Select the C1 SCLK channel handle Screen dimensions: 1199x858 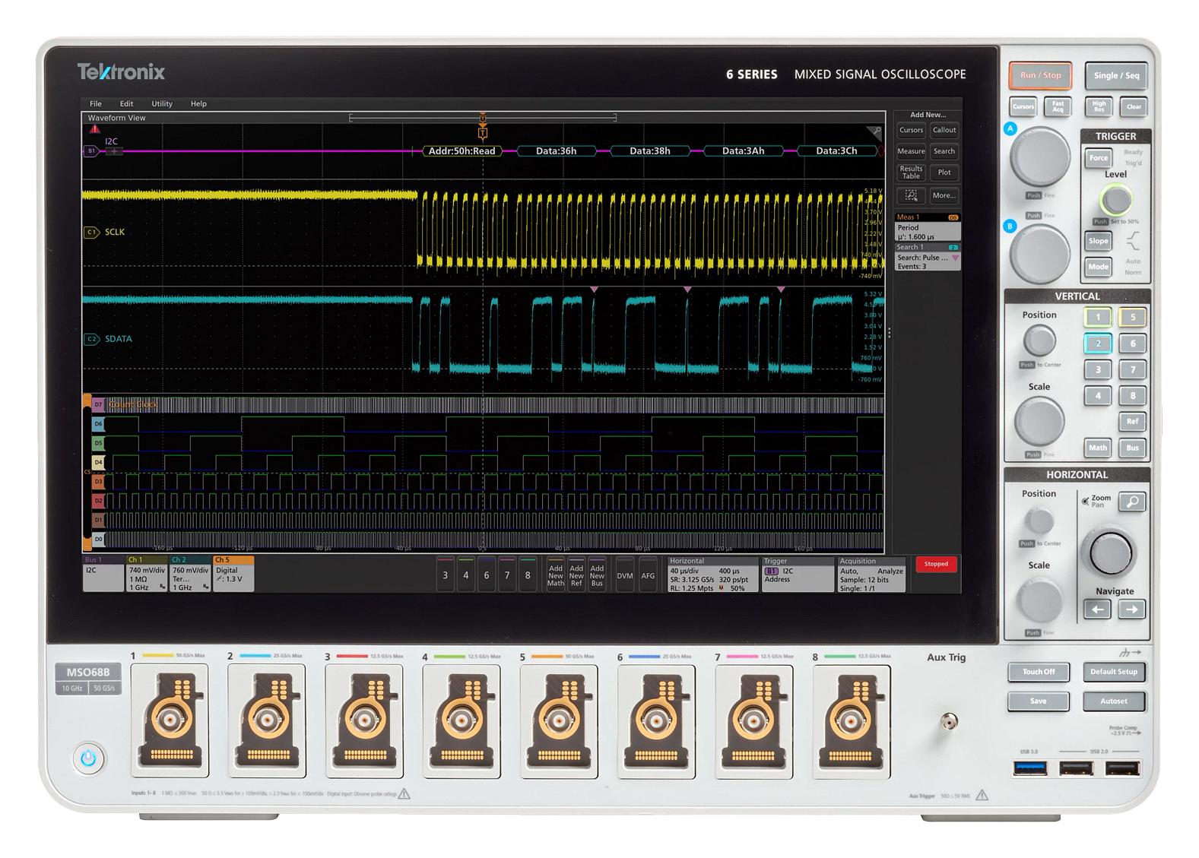[x=91, y=232]
